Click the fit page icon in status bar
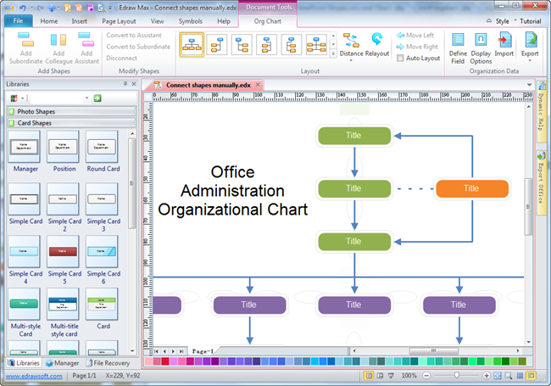 click(498, 376)
